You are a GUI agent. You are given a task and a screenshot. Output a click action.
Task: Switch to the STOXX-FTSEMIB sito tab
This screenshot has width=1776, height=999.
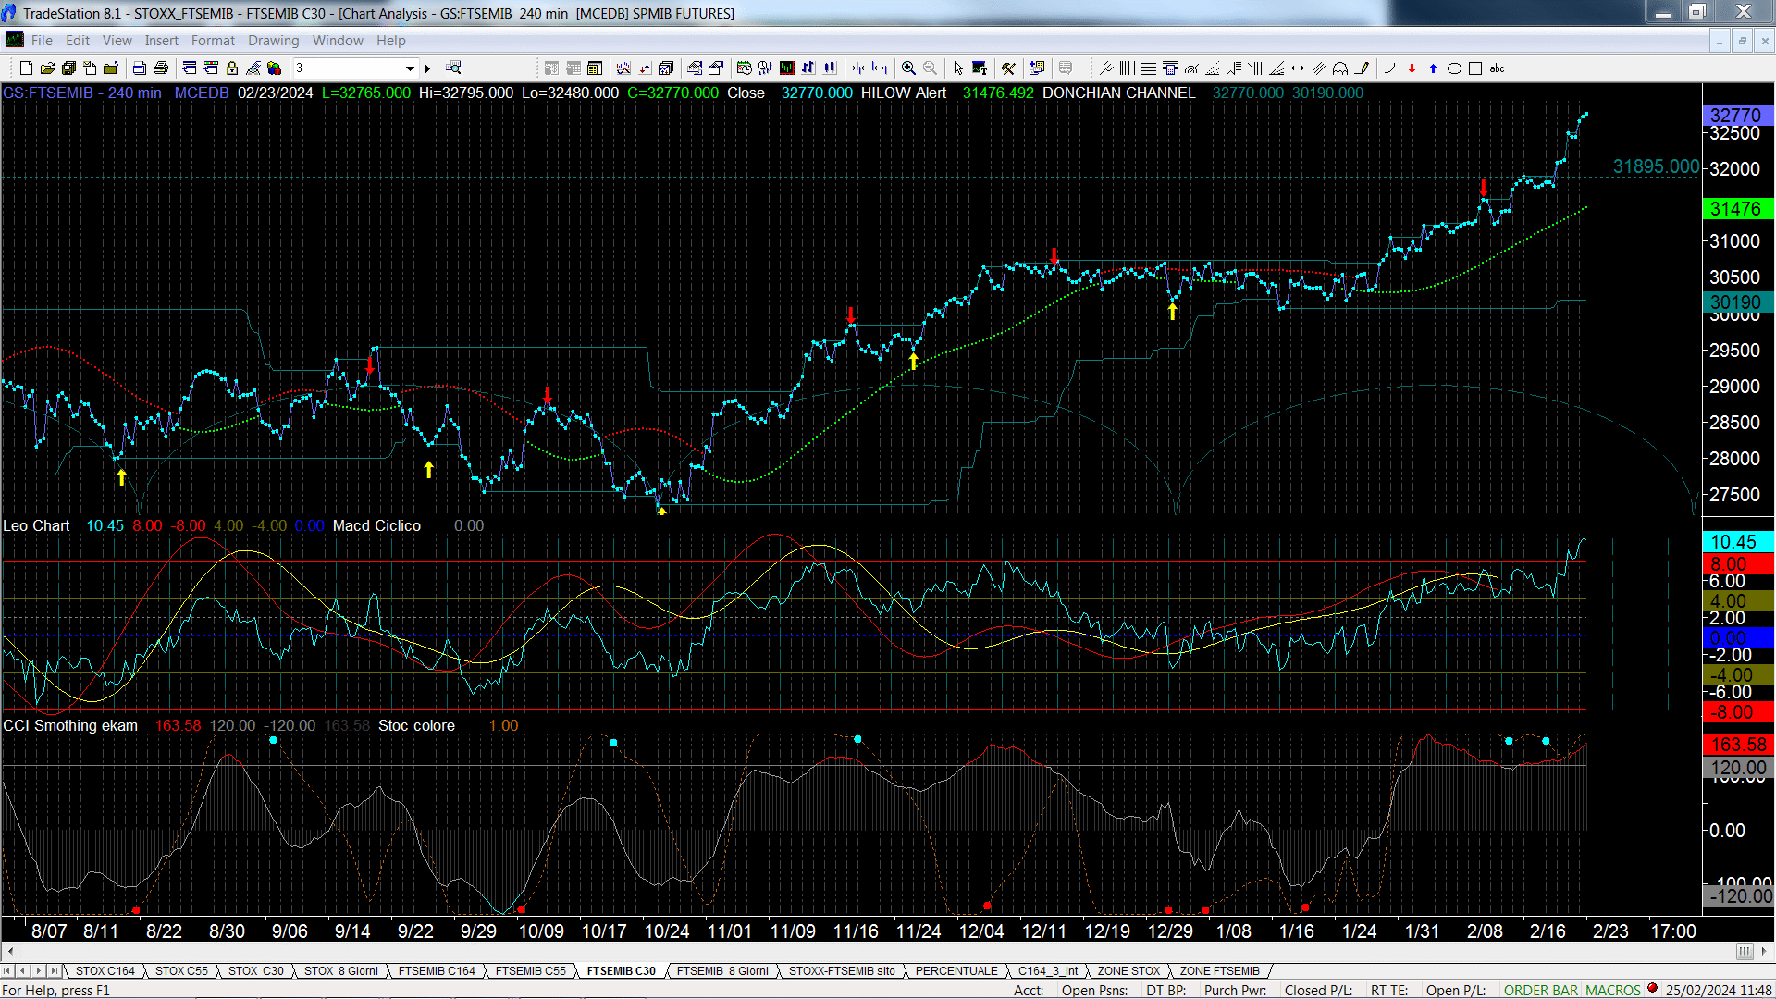click(x=842, y=970)
